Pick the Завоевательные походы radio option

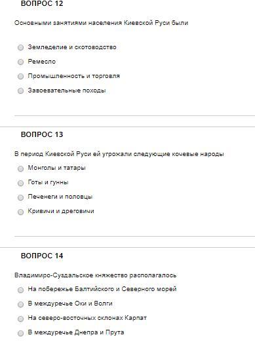coord(20,91)
